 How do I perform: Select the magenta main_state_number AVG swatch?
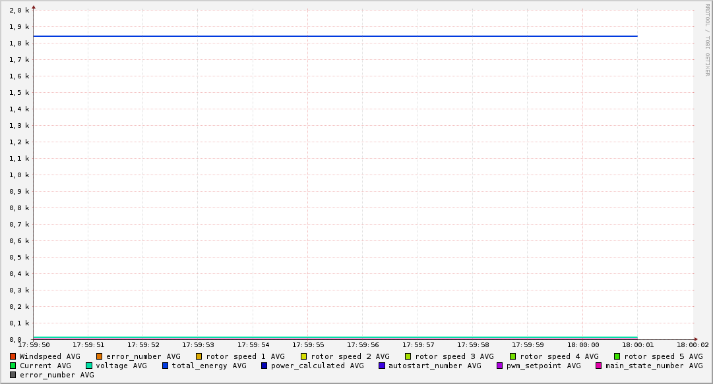(x=599, y=366)
